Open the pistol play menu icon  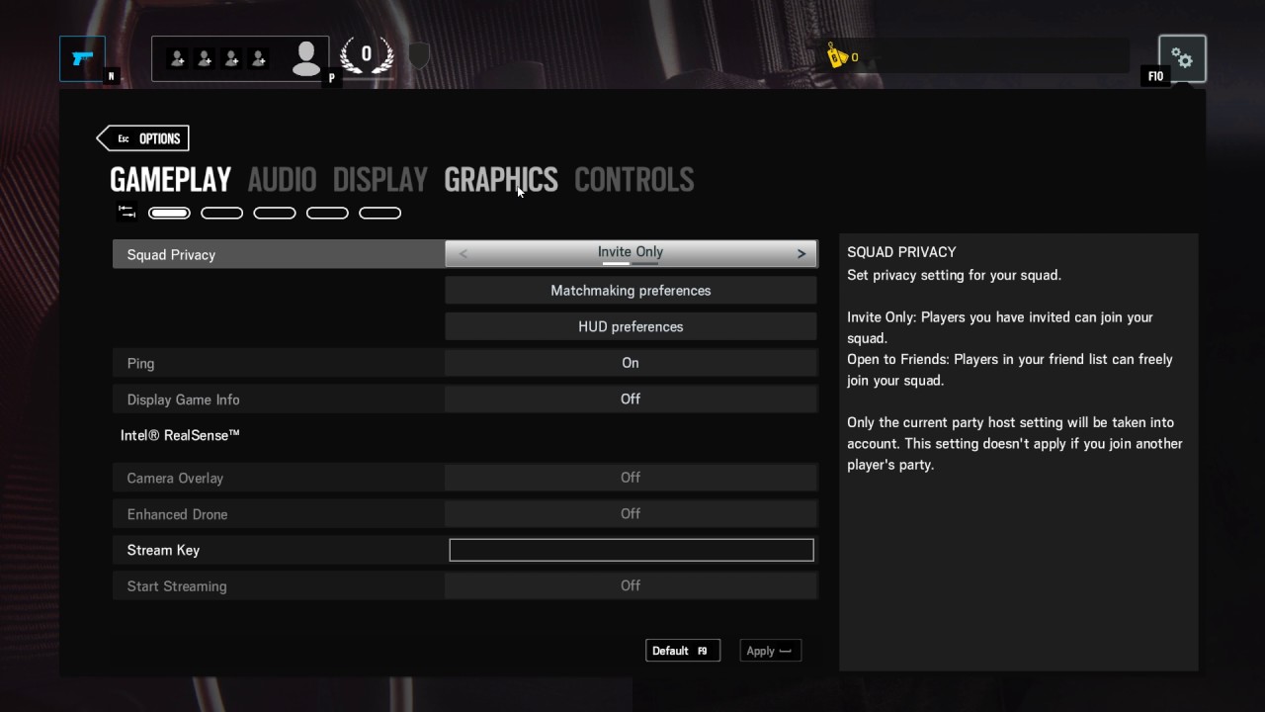point(82,58)
